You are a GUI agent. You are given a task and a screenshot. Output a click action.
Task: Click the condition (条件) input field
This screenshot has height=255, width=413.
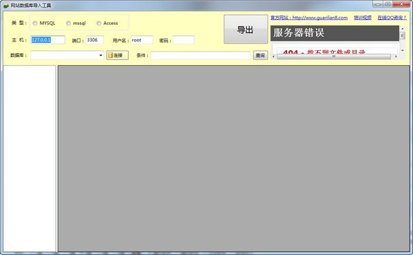[201, 56]
